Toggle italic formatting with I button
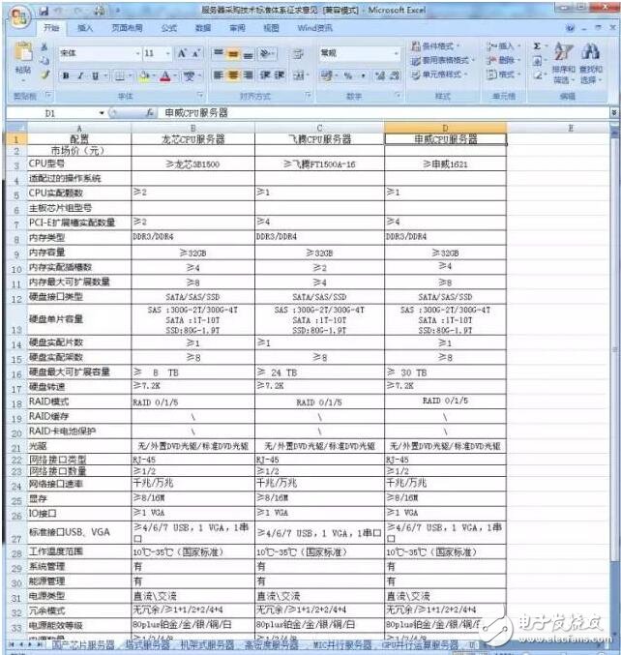 tap(80, 75)
